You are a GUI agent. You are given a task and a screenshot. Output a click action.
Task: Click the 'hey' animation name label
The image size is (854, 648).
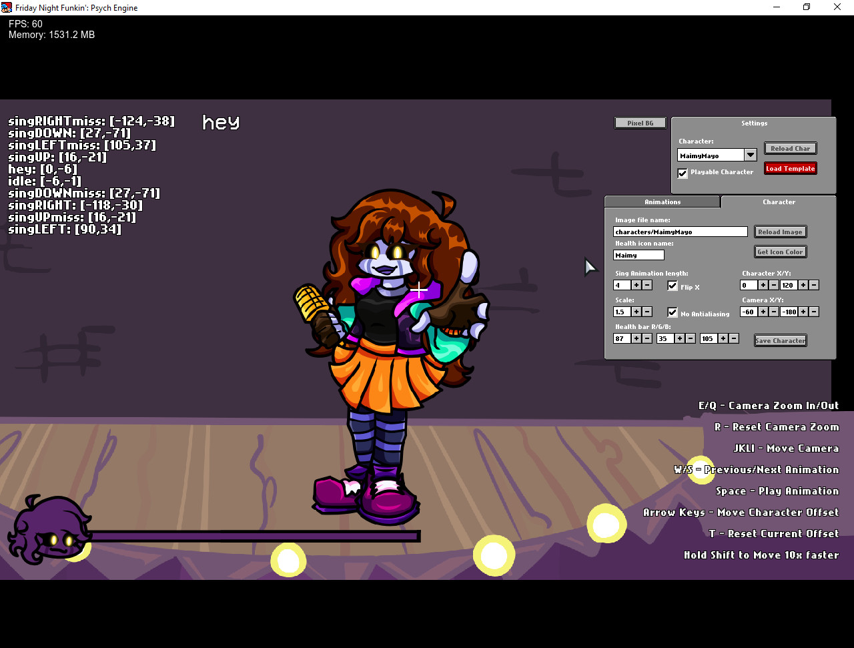[221, 122]
